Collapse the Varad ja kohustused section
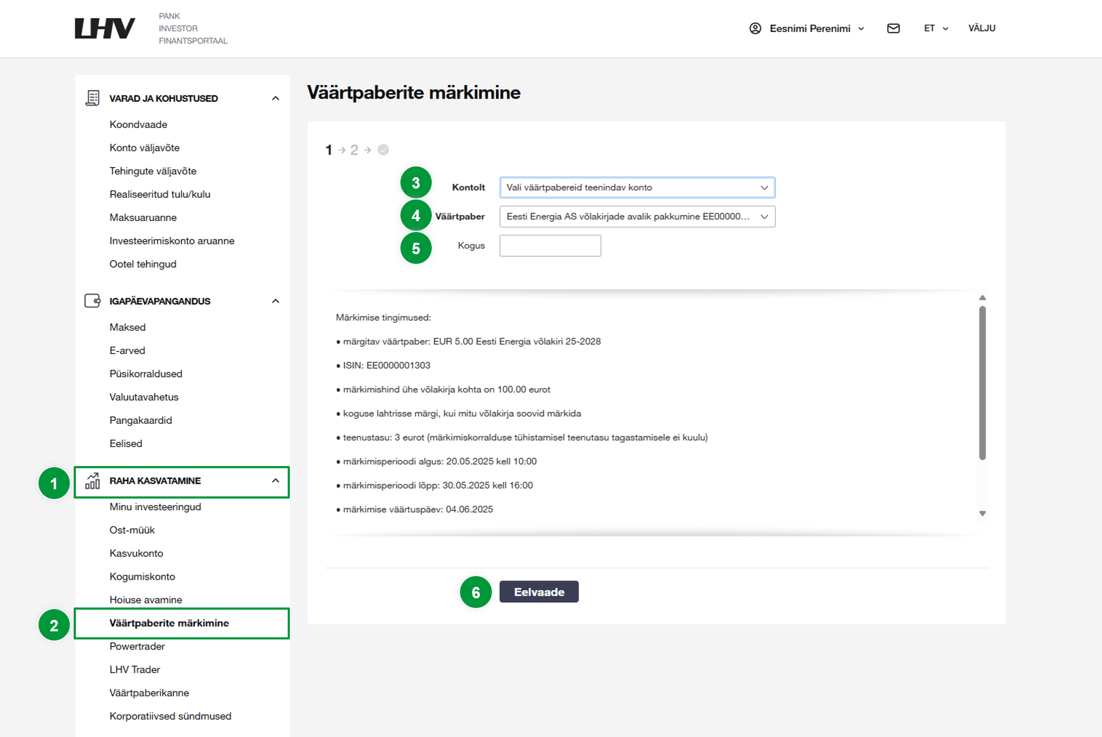The width and height of the screenshot is (1102, 737). pyautogui.click(x=275, y=98)
